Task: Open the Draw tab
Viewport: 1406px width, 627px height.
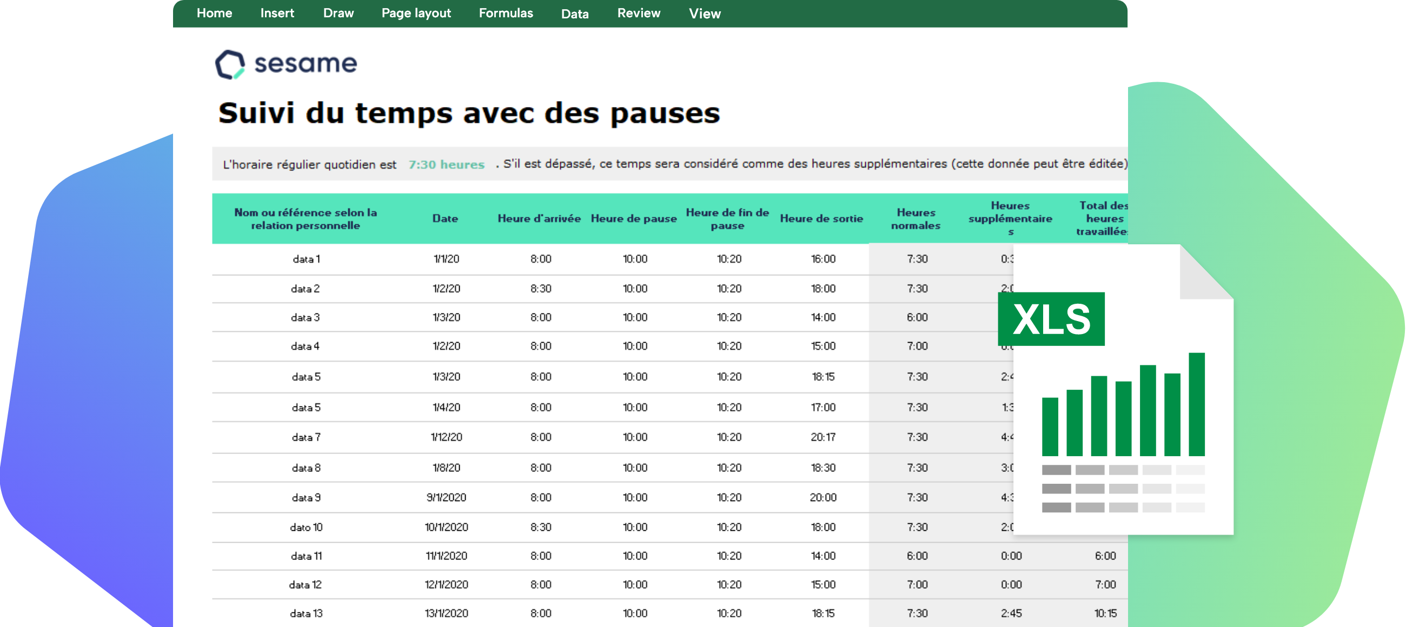Action: click(x=338, y=13)
